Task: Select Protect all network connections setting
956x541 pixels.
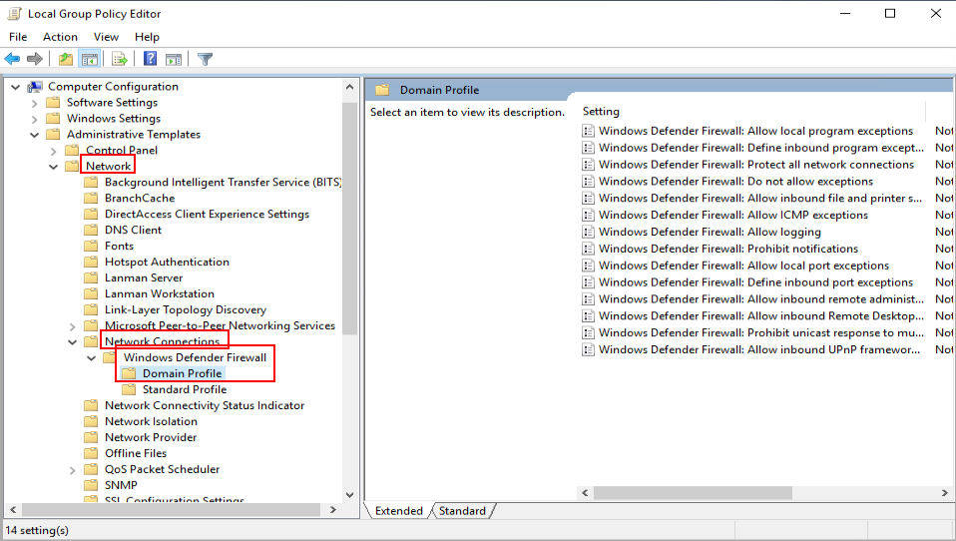Action: [x=756, y=164]
